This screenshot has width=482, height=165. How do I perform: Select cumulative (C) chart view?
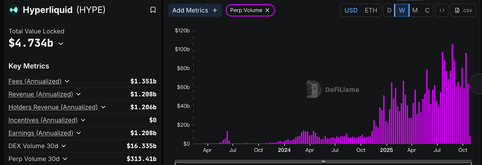point(427,10)
